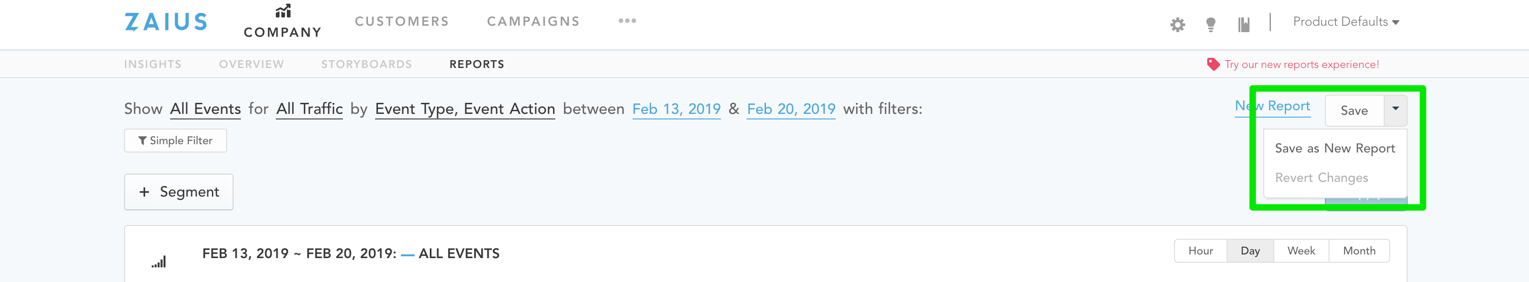Add a new Segment

point(179,192)
